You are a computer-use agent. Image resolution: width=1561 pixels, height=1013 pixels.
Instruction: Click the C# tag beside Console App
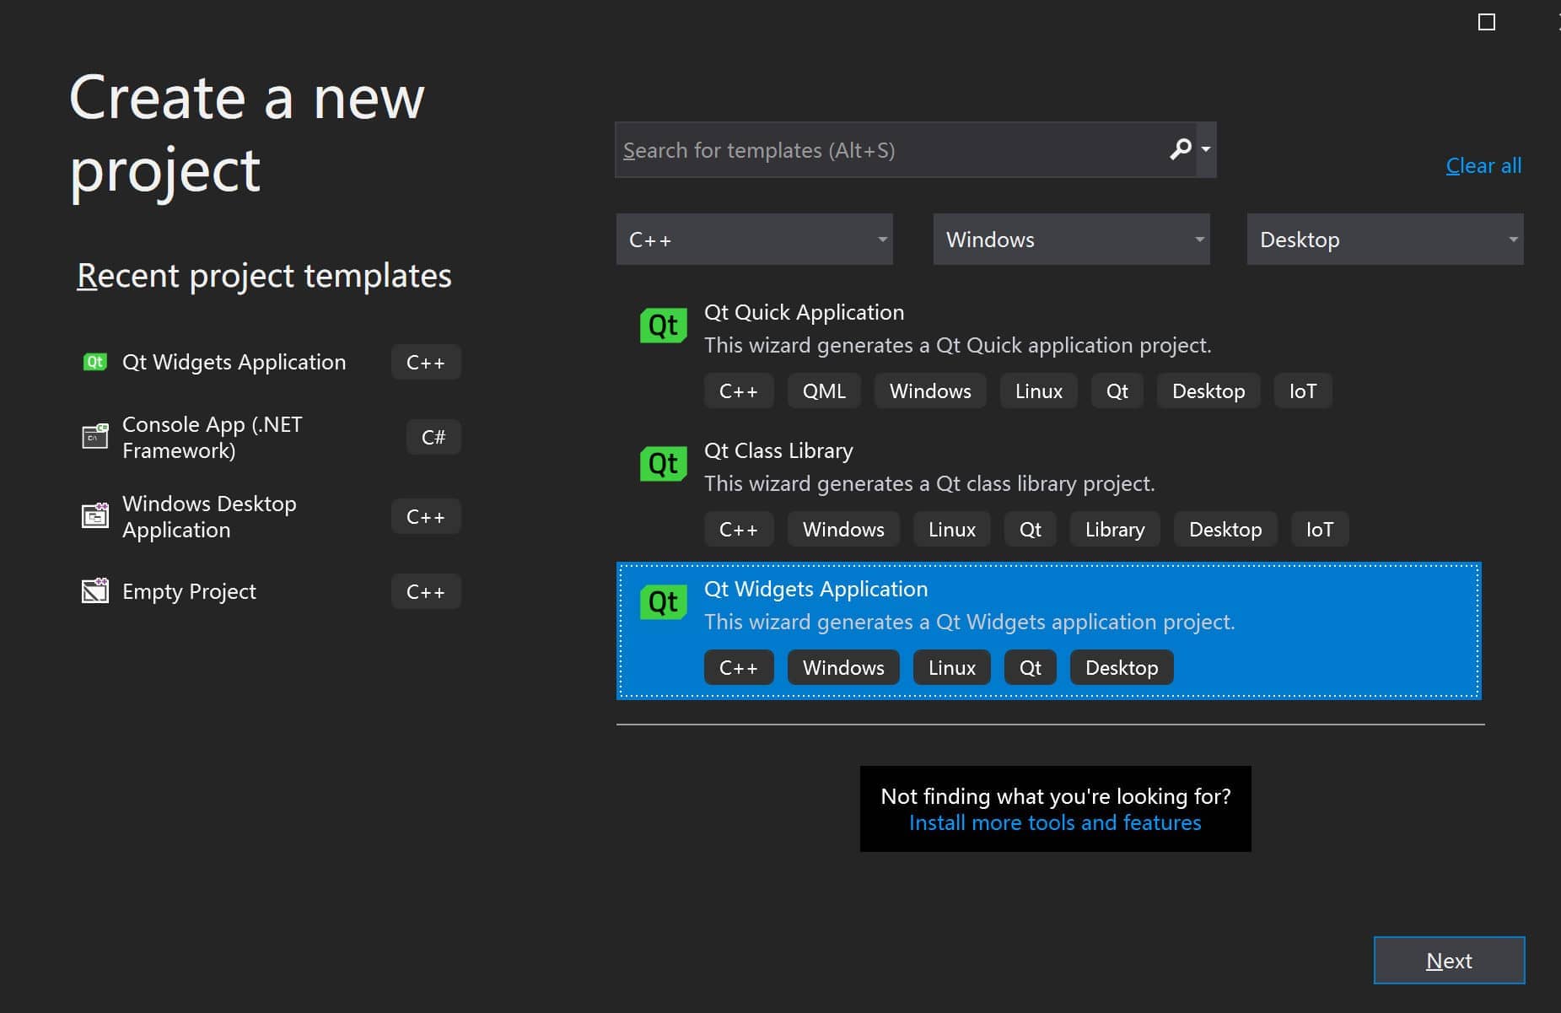[x=433, y=437]
